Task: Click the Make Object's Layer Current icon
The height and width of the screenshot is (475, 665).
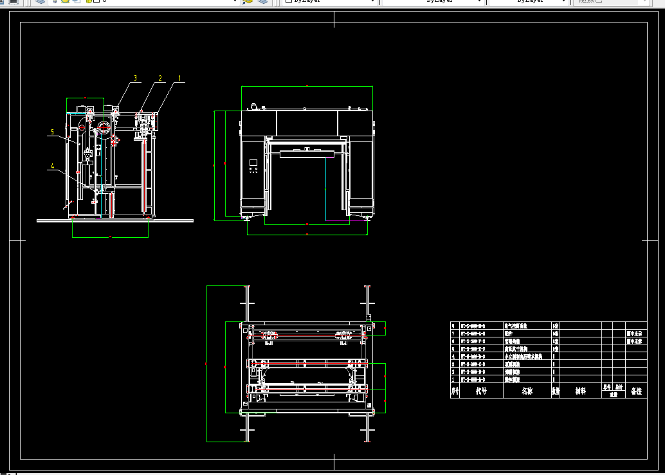Action: 247,1
